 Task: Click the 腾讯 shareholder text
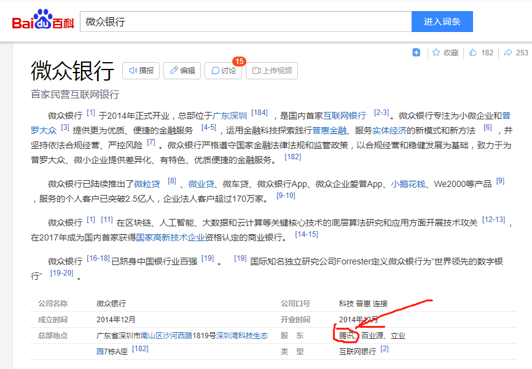[346, 336]
